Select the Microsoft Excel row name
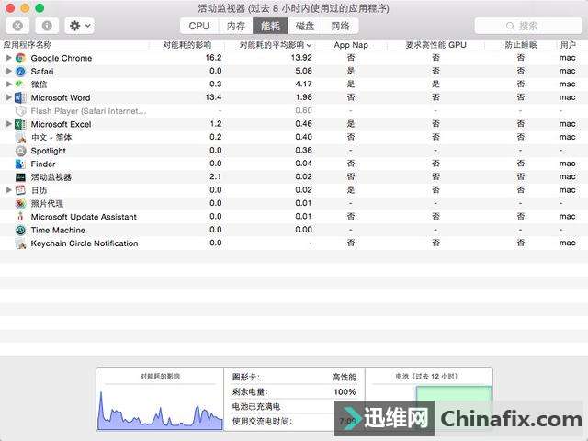Image resolution: width=588 pixels, height=441 pixels. click(x=61, y=124)
